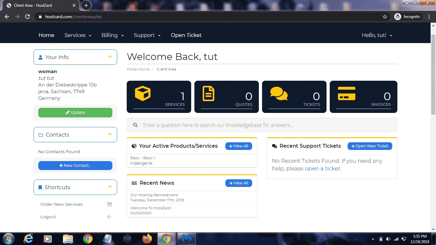Image resolution: width=436 pixels, height=245 pixels.
Task: Go to Home in navigation bar
Action: [46, 35]
